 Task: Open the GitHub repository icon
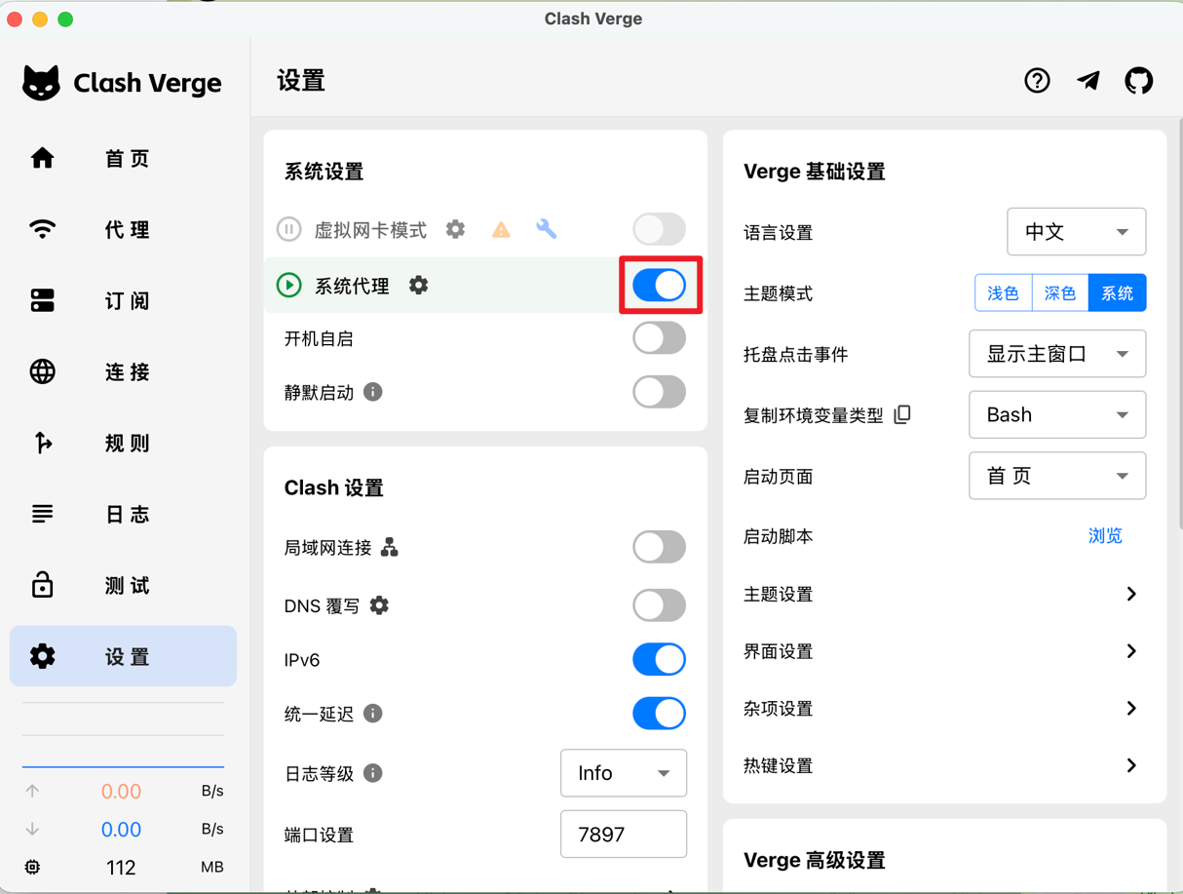[x=1139, y=81]
